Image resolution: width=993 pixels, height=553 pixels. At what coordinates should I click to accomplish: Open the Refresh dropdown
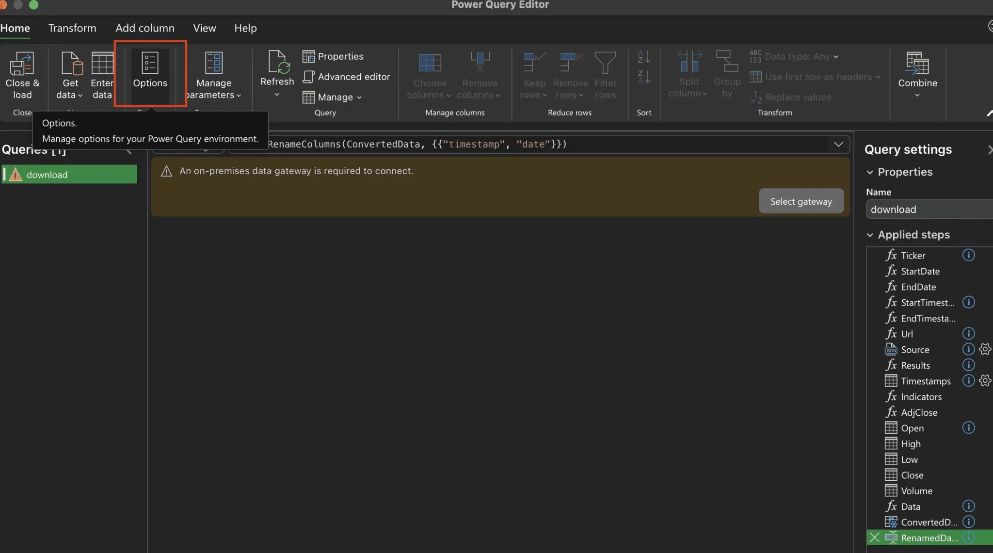click(x=277, y=95)
